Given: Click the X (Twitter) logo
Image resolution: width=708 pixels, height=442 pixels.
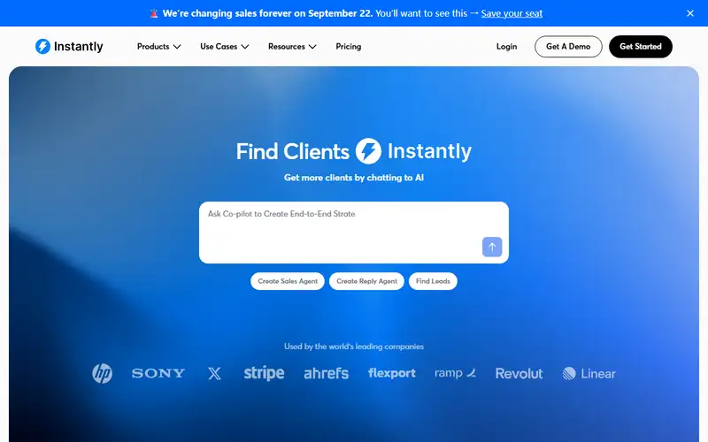Looking at the screenshot, I should [x=214, y=373].
